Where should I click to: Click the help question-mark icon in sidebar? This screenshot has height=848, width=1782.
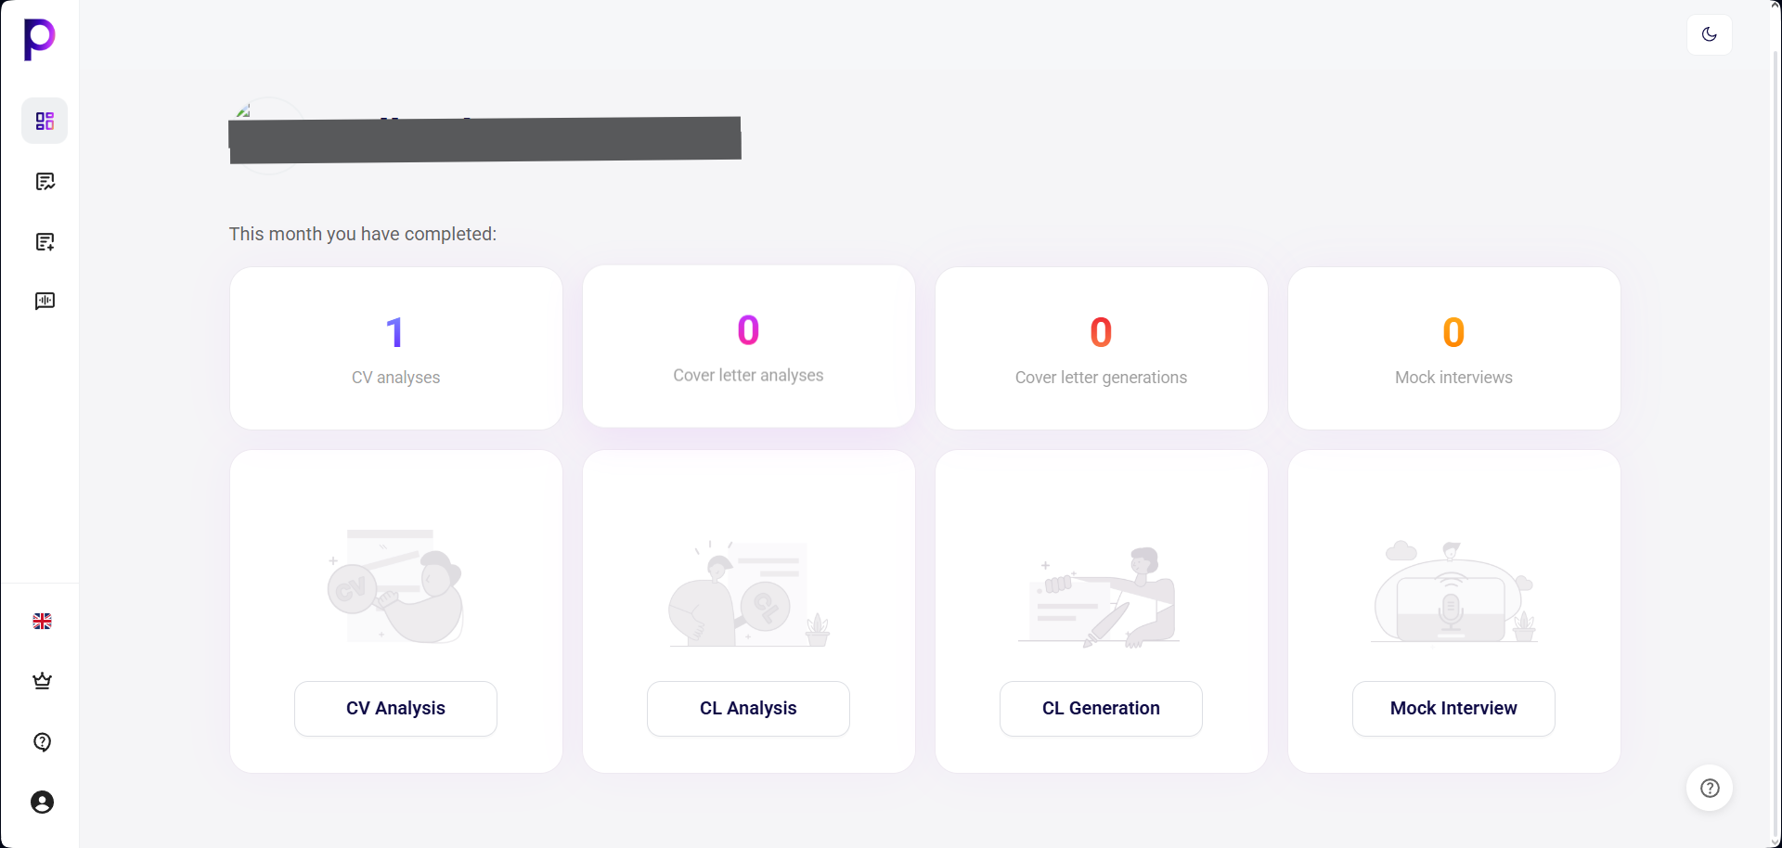41,742
